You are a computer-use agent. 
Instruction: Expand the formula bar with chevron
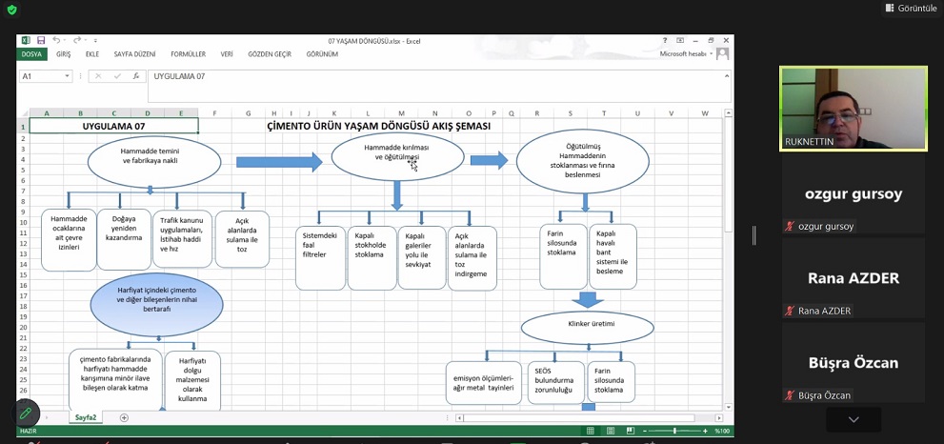(726, 75)
